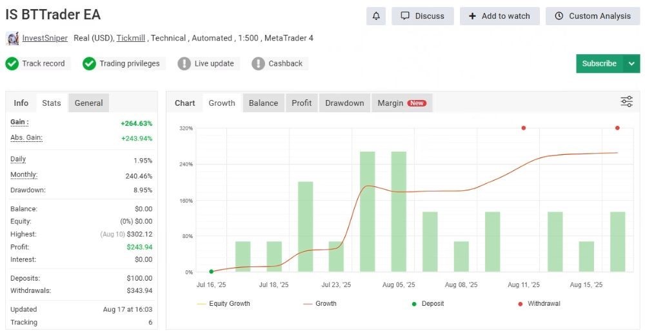Open the Stats tab
This screenshot has height=331, width=645.
click(52, 103)
